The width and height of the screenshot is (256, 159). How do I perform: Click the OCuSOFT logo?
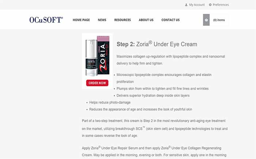tap(46, 20)
